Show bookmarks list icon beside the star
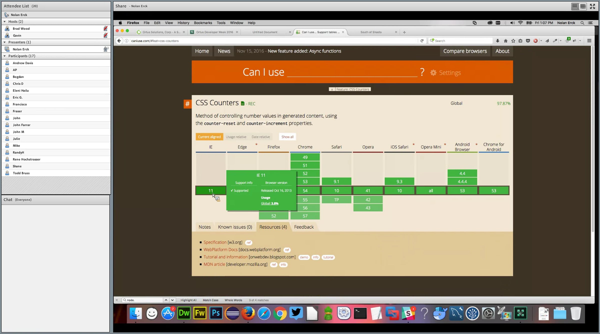This screenshot has width=600, height=334. click(x=520, y=41)
